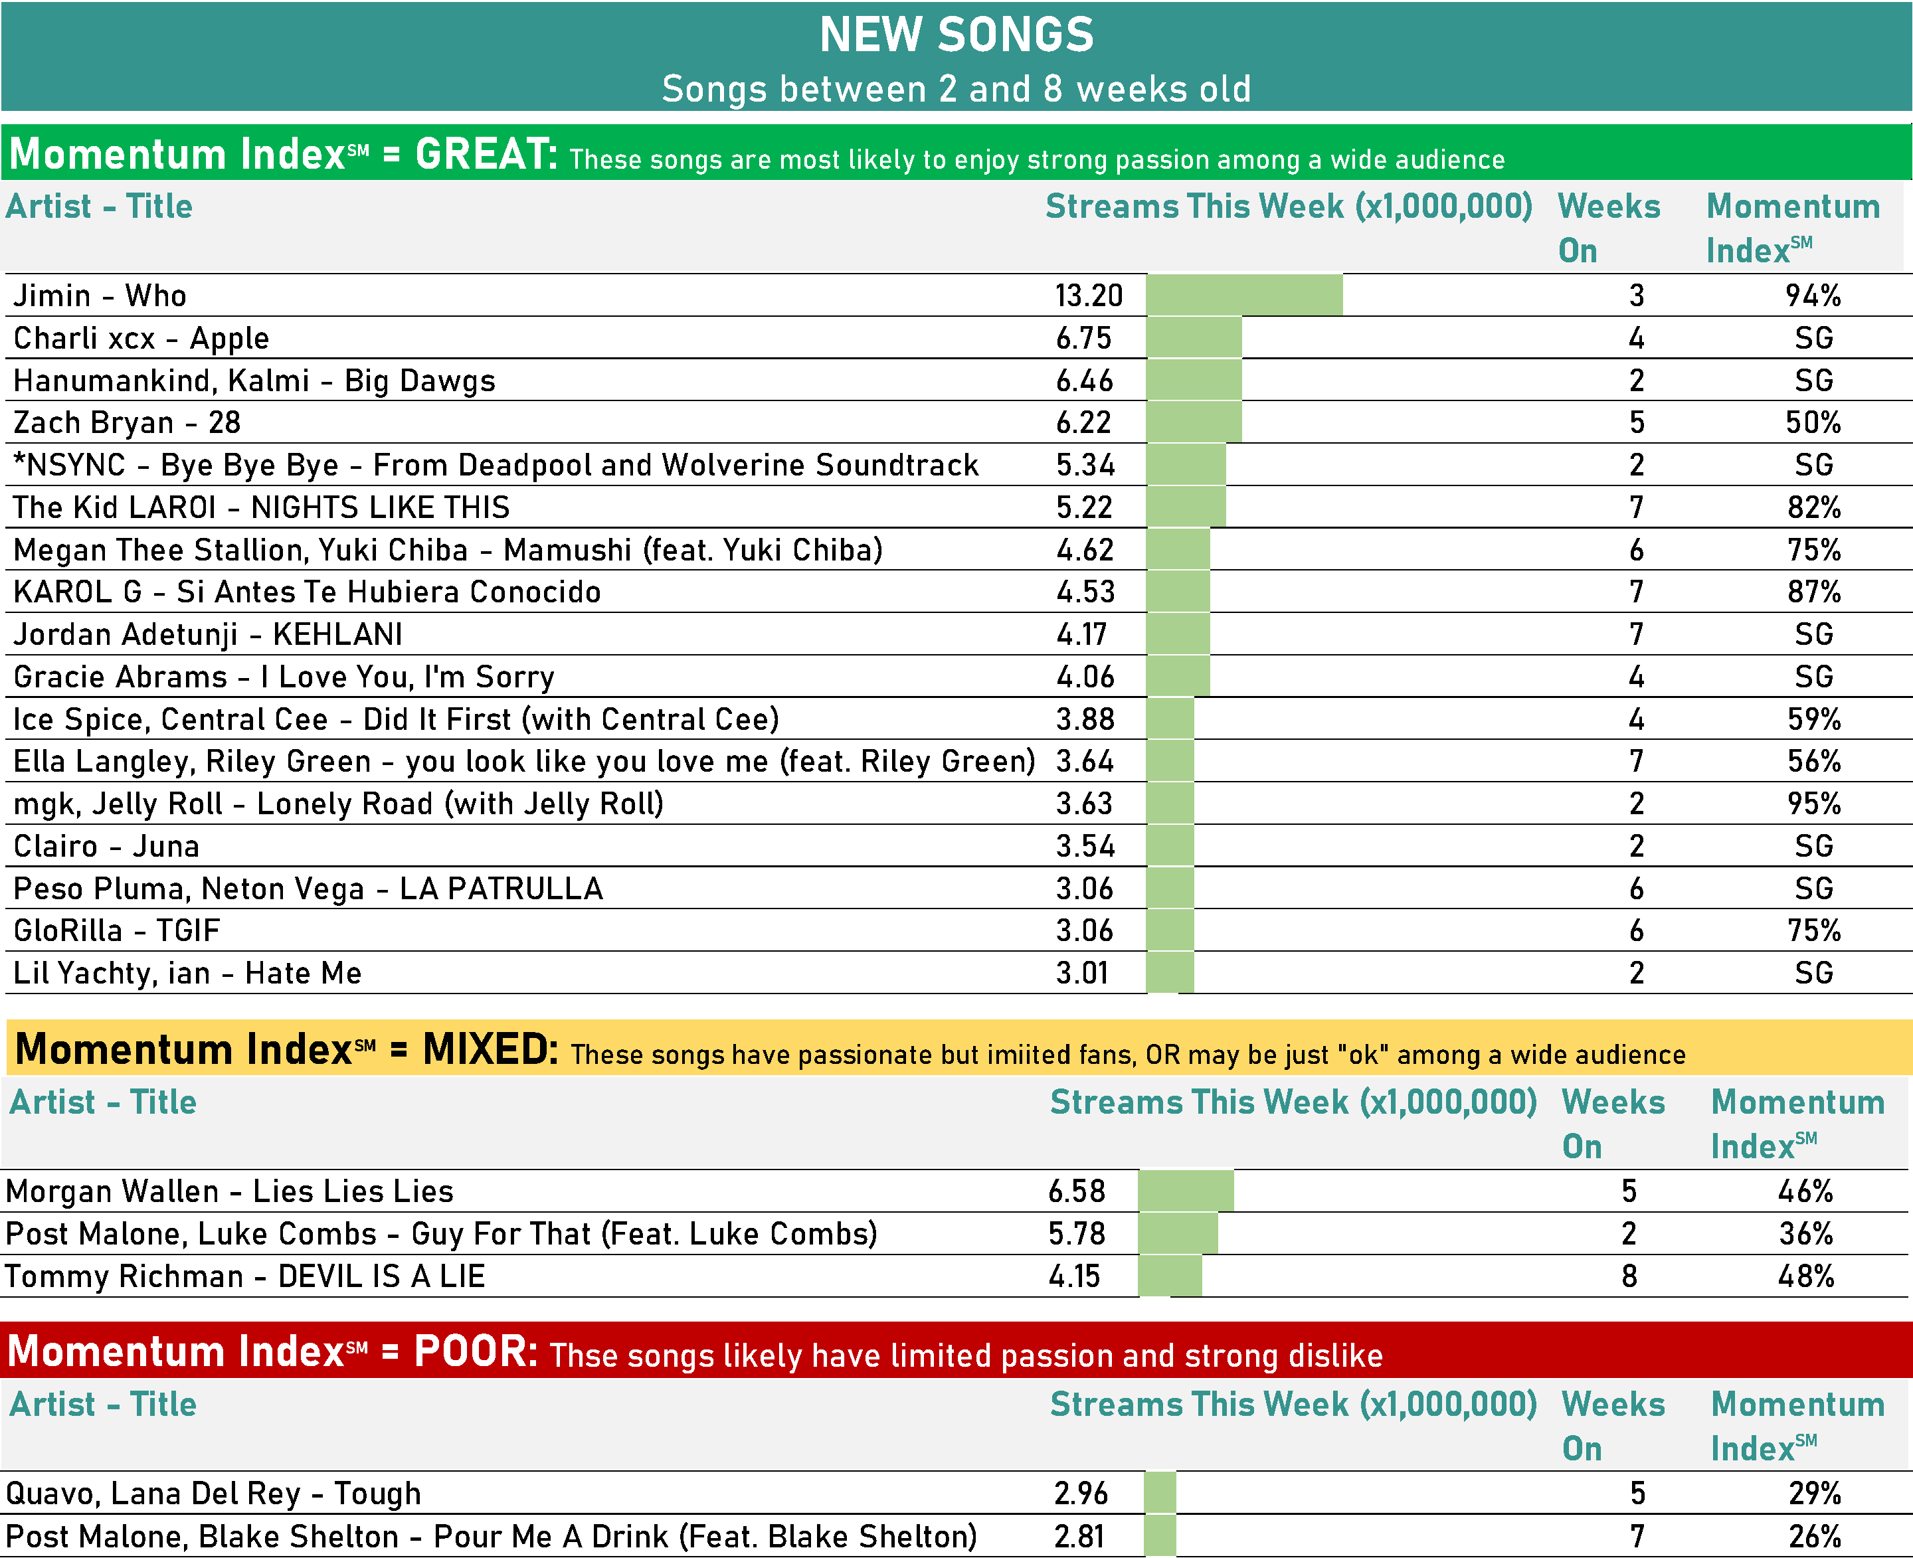Screen dimensions: 1913x1558
Task: Click the 29% Momentum Index value
Action: point(1814,1494)
